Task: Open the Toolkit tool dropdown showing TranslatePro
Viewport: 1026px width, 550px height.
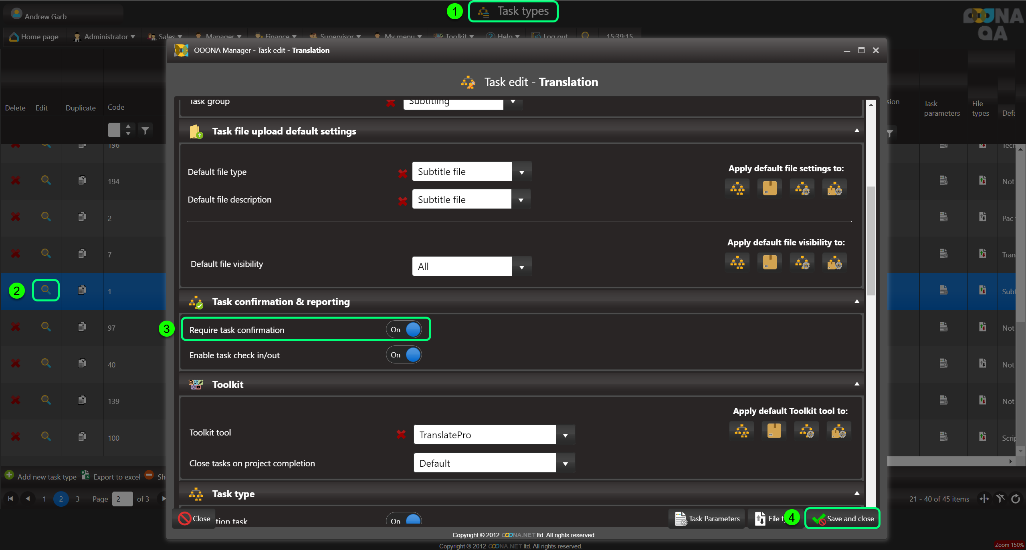Action: pos(565,435)
